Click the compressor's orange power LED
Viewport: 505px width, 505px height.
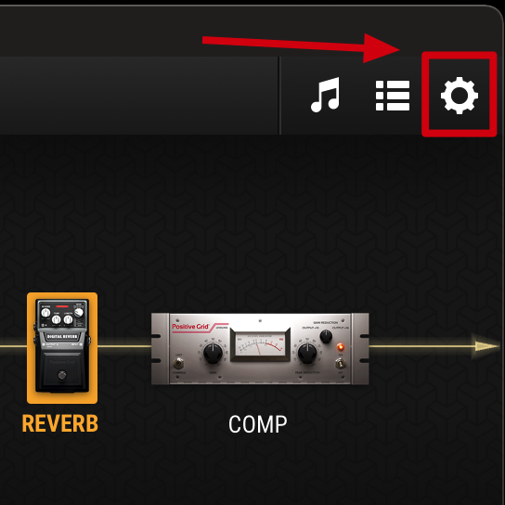340,347
